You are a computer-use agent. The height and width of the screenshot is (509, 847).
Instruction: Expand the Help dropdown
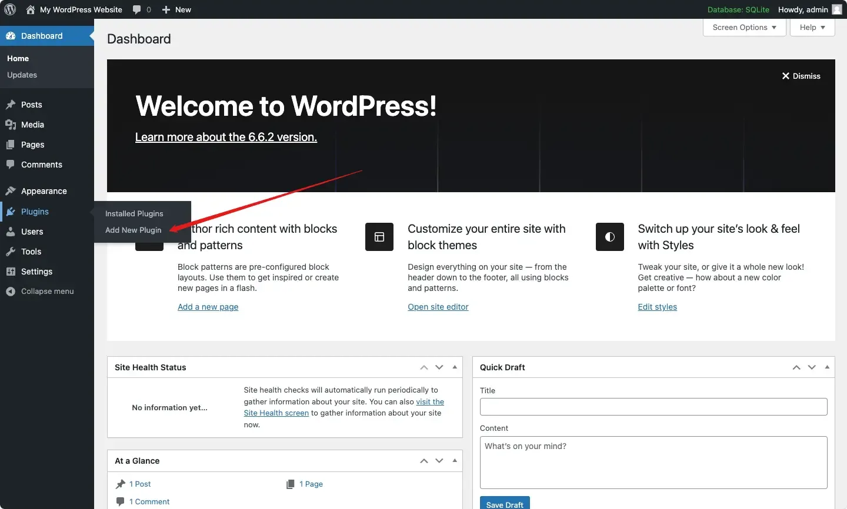point(812,27)
